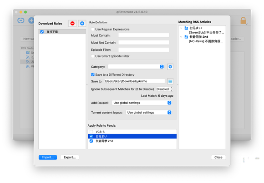The width and height of the screenshot is (264, 183).
Task: Open the Add Paused dropdown
Action: tap(142, 103)
